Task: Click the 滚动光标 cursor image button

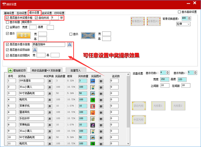Action: pyautogui.click(x=139, y=106)
